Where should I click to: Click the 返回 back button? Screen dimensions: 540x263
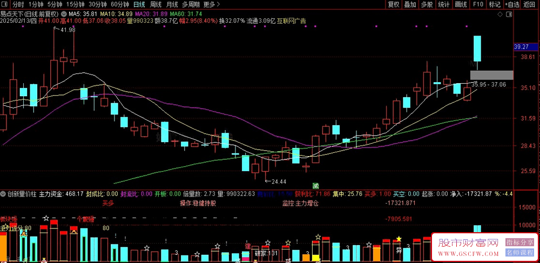pyautogui.click(x=530, y=4)
